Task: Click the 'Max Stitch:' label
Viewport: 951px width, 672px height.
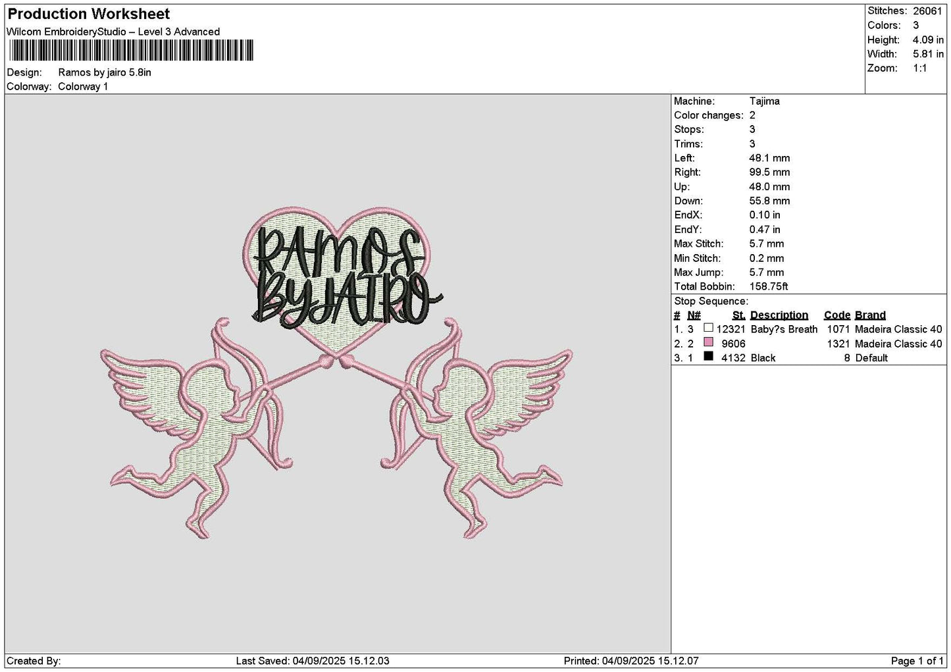Action: [699, 244]
